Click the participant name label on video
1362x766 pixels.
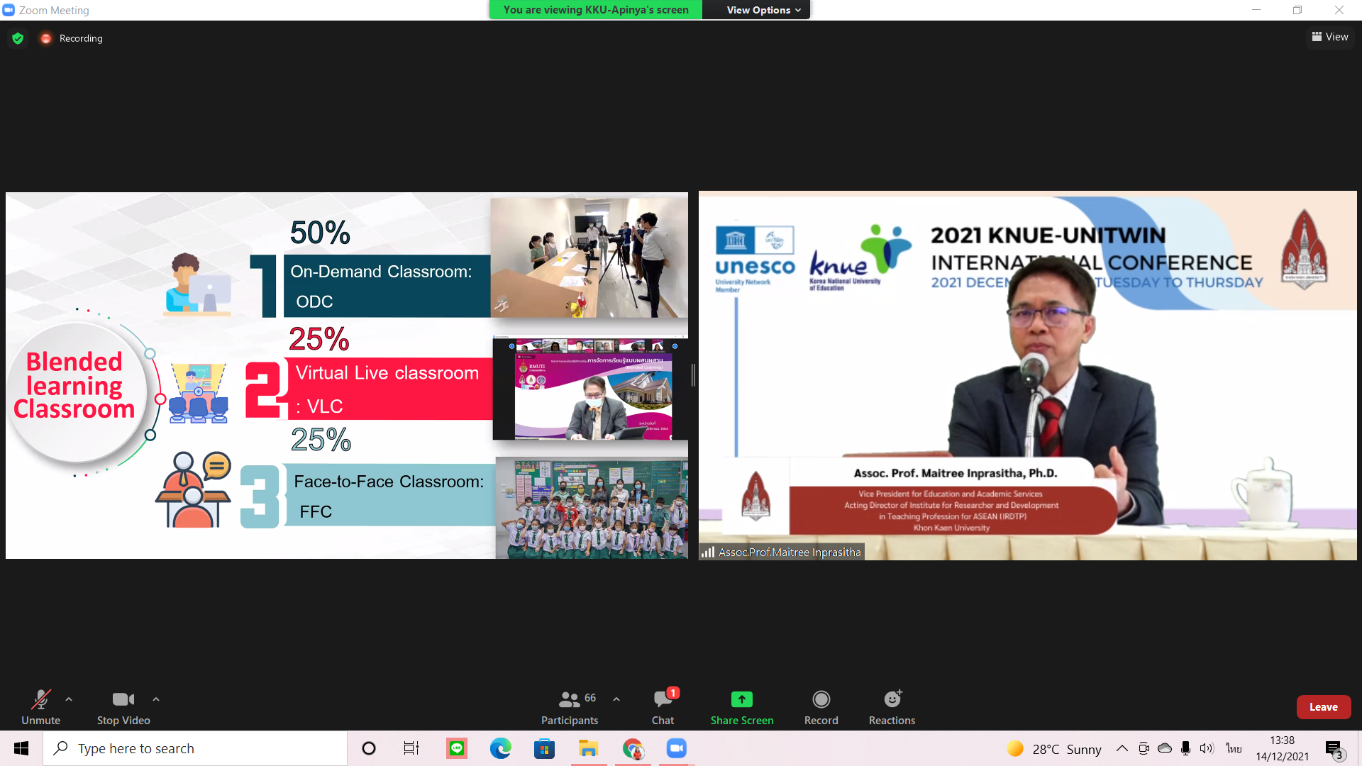(x=782, y=552)
